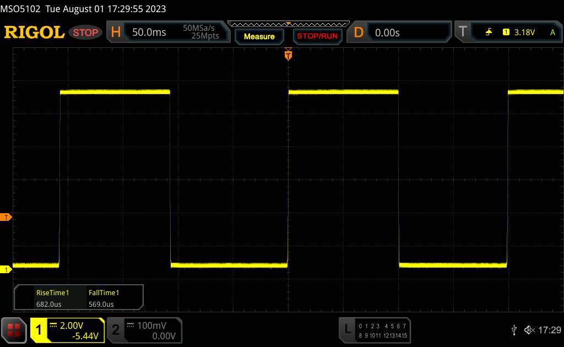This screenshot has height=347, width=564.
Task: Toggle acquisition with STOP/RUN button
Action: click(x=317, y=36)
